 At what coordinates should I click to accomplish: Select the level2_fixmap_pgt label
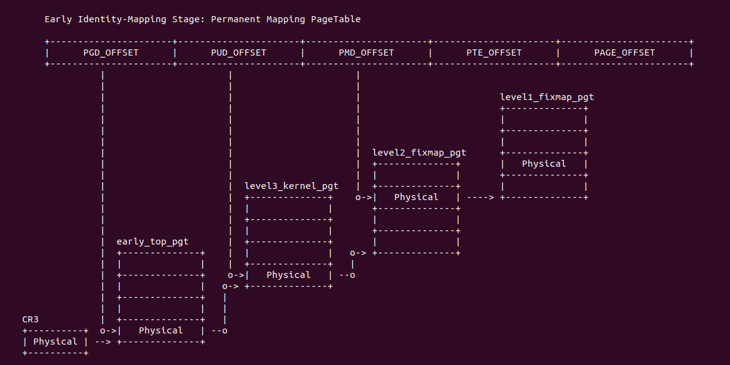[x=419, y=153]
